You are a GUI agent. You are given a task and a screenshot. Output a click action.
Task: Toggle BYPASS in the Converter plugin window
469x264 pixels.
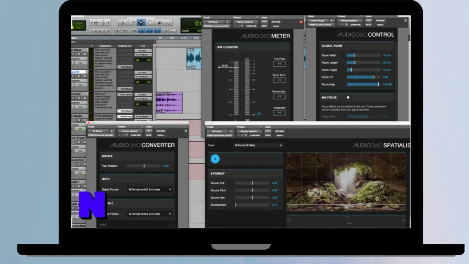click(160, 131)
